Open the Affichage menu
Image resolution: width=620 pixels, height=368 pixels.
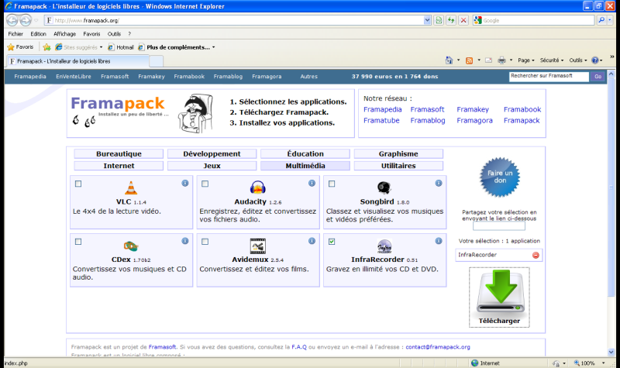[x=64, y=34]
